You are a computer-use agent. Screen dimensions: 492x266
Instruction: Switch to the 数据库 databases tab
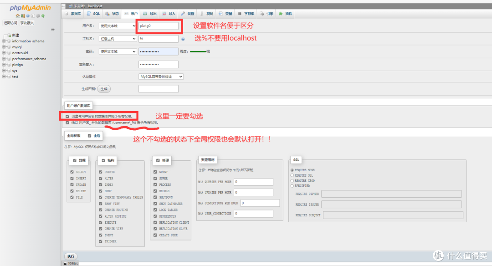(73, 14)
